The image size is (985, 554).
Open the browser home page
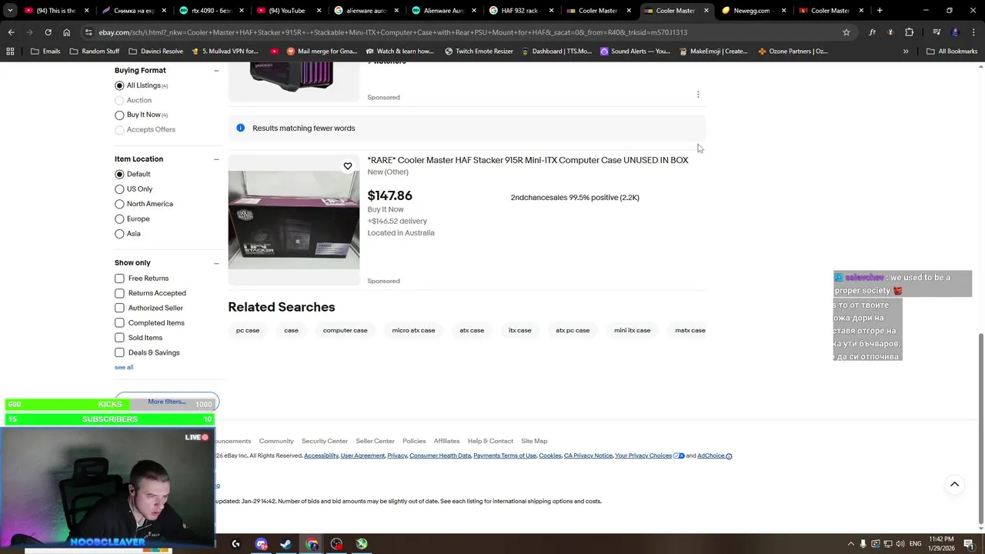(x=66, y=32)
